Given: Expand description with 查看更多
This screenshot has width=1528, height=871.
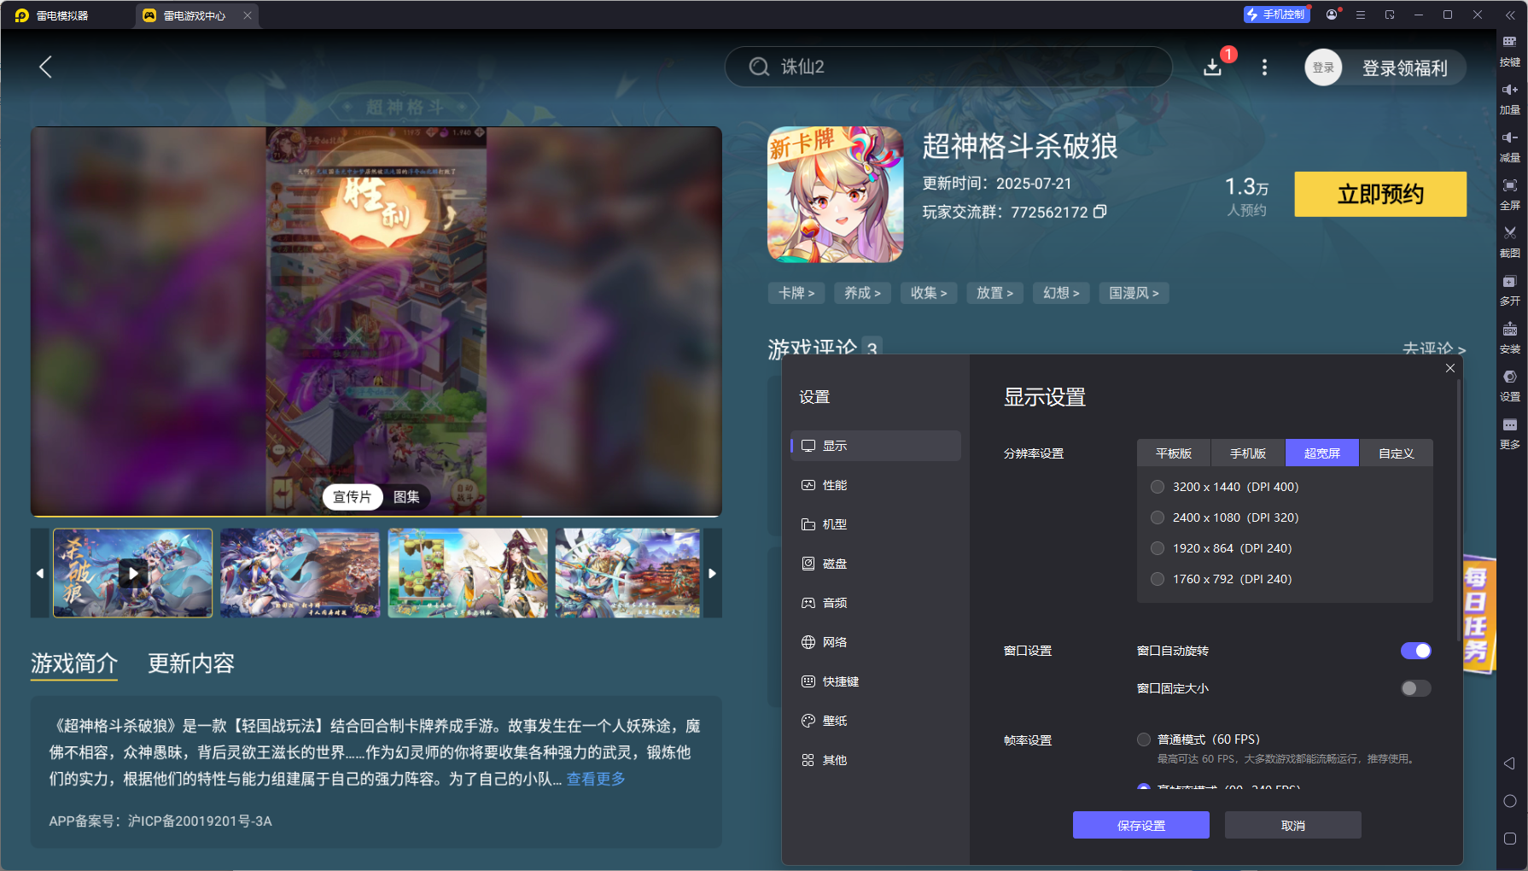Looking at the screenshot, I should [596, 779].
